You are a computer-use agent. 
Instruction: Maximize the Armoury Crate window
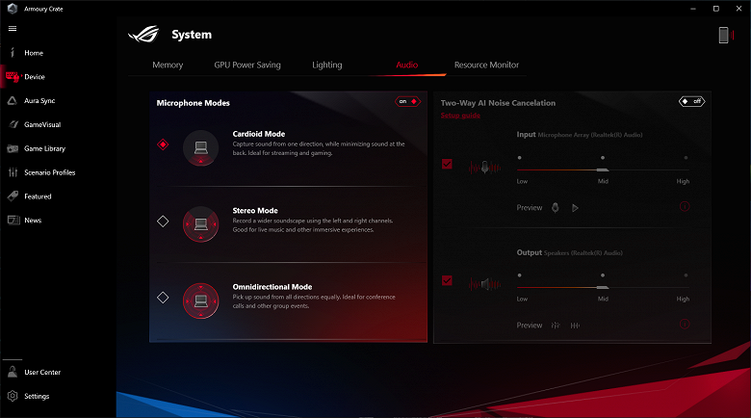[716, 9]
